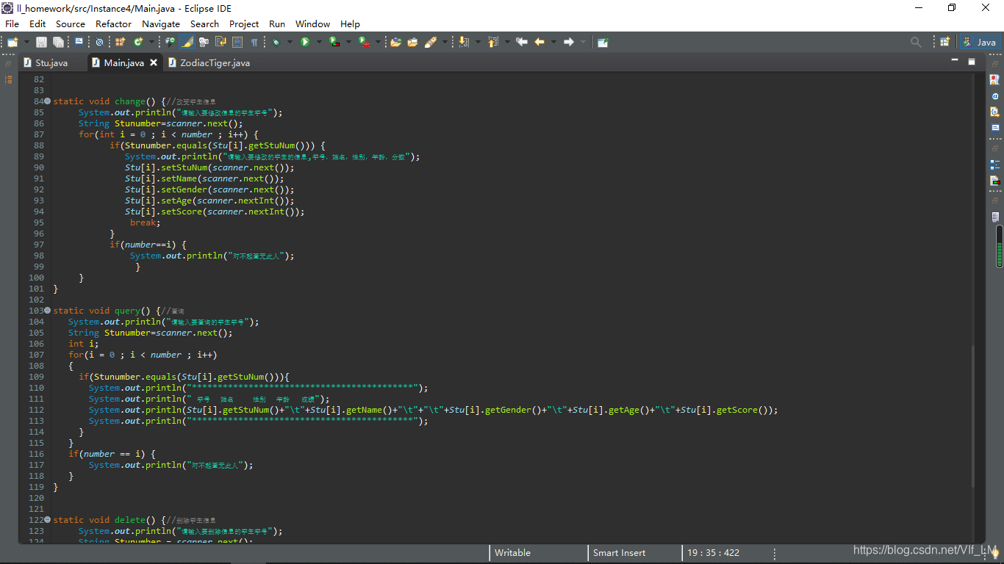This screenshot has width=1004, height=564.
Task: Expand the New Java Class dropdown arrow
Action: coord(151,42)
